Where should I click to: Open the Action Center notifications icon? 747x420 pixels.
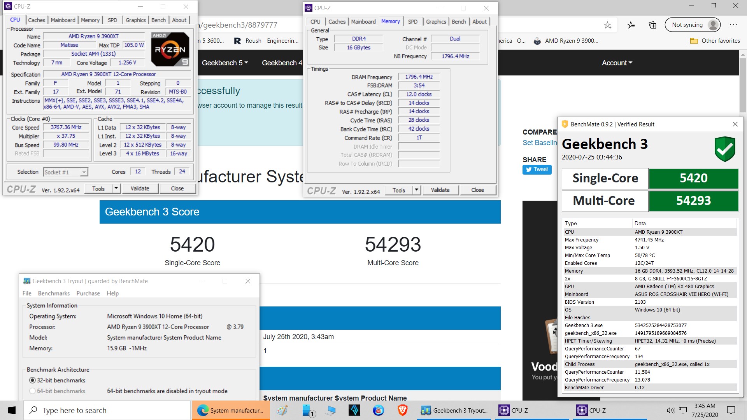click(731, 410)
